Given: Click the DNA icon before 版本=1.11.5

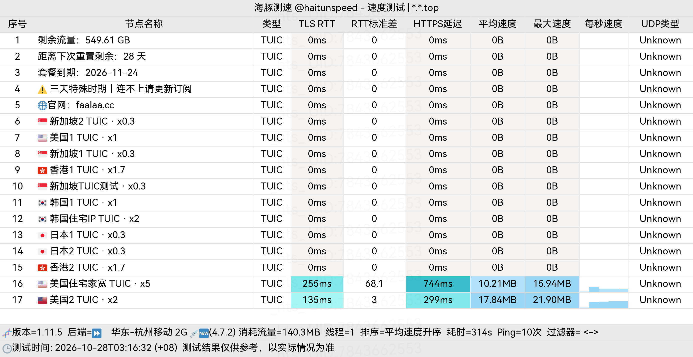Looking at the screenshot, I should pyautogui.click(x=7, y=333).
